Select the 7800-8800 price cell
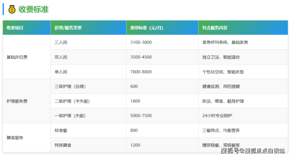Viewport: 291px width, 157px height. [141, 72]
